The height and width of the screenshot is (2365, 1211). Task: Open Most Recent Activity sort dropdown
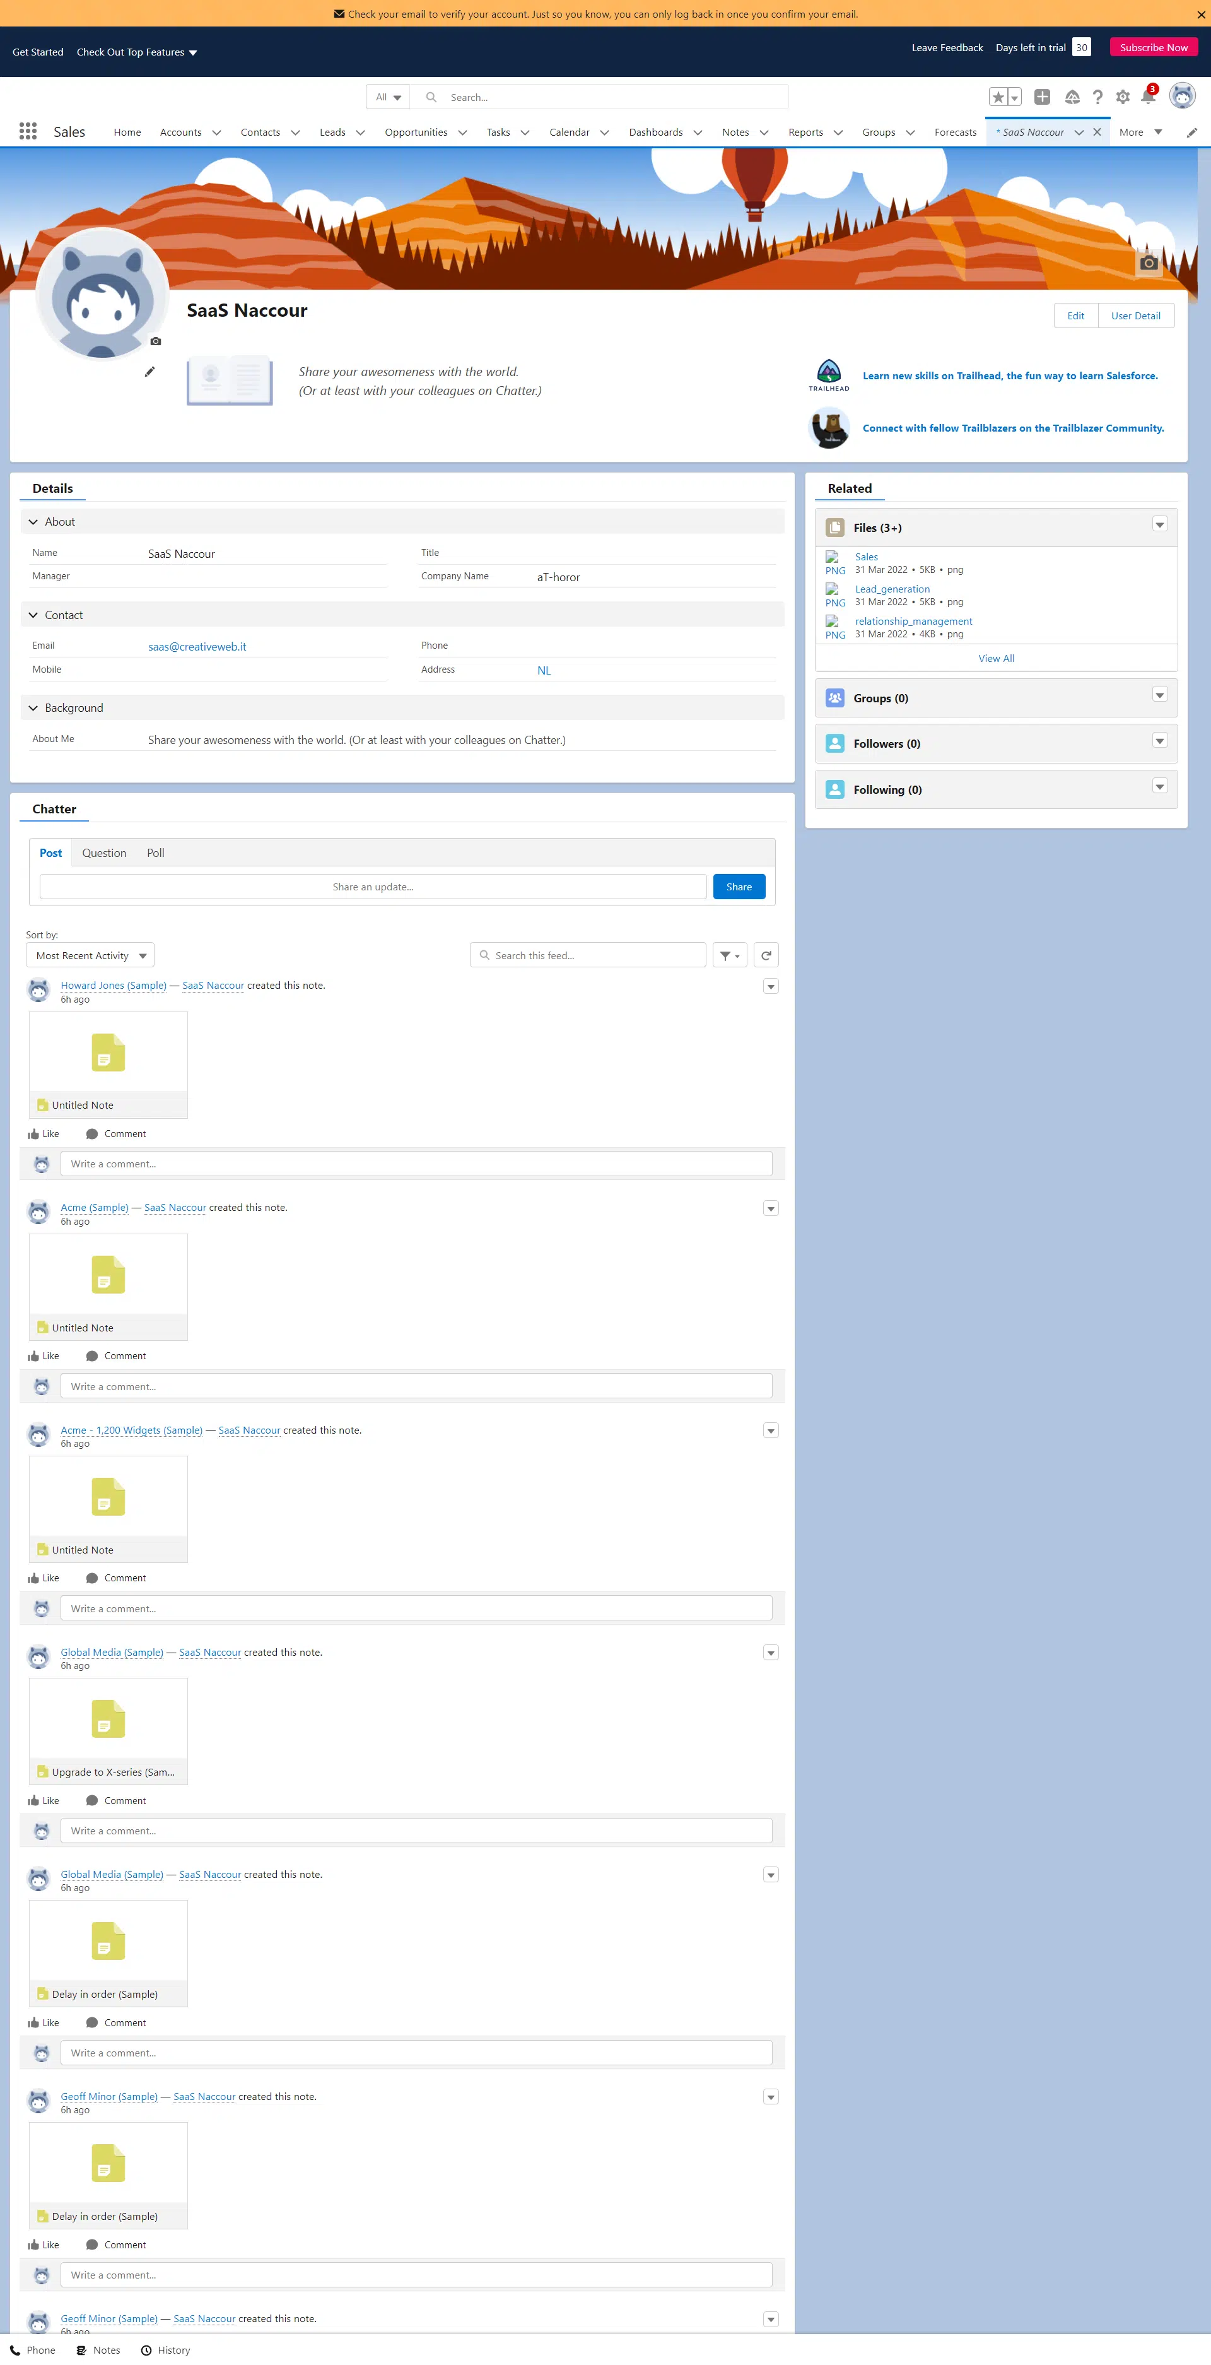(90, 955)
